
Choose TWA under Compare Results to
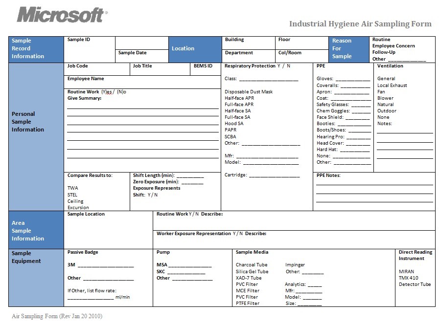pyautogui.click(x=72, y=188)
